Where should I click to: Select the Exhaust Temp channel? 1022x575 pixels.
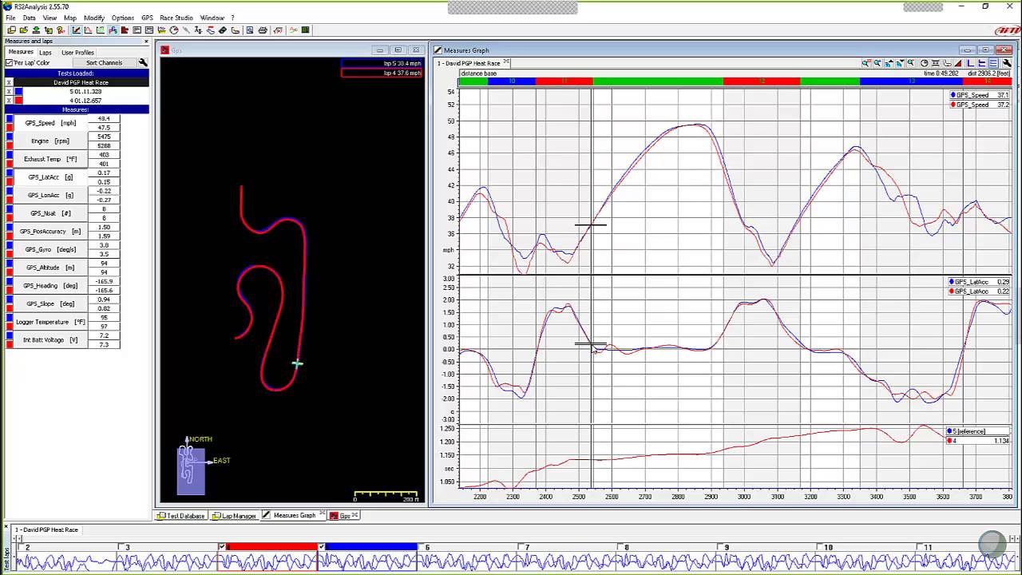point(50,159)
